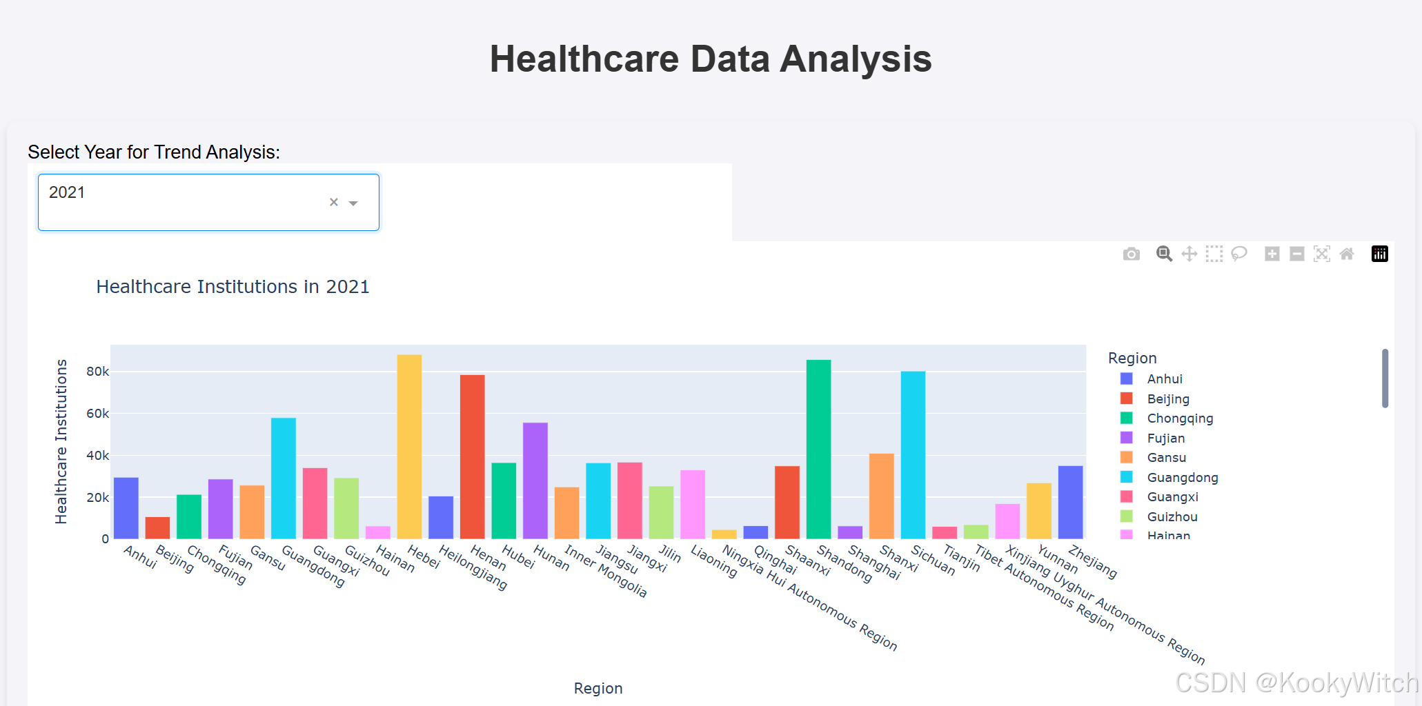
Task: Open the year selection dropdown caret
Action: (353, 202)
